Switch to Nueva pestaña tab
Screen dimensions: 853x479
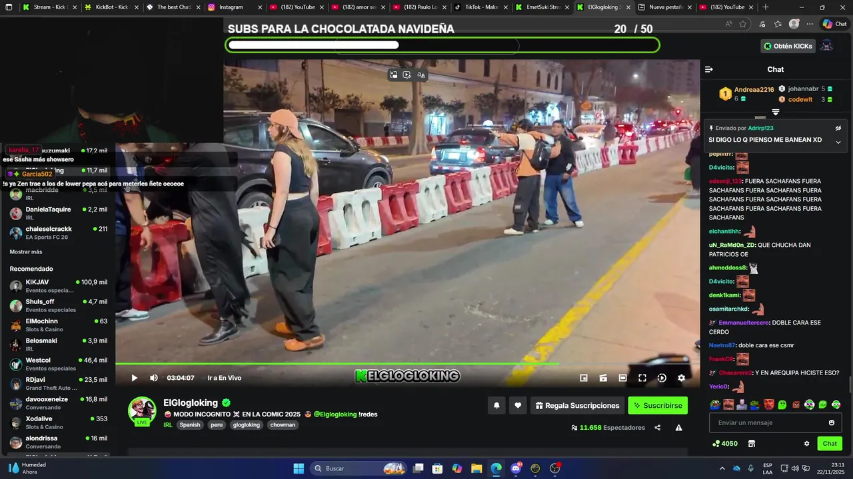coord(665,7)
